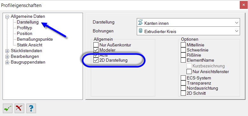
Task: Open the Darstellung dropdown arrow
Action: (237, 23)
